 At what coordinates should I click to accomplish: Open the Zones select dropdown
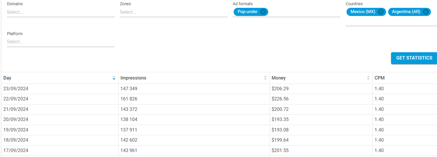174,12
